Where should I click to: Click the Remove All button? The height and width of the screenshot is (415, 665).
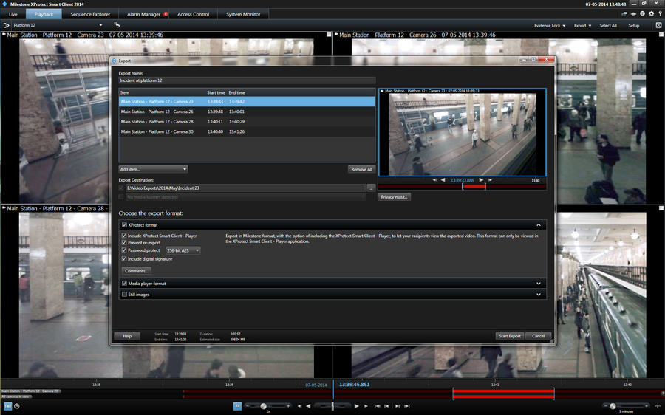tap(362, 169)
